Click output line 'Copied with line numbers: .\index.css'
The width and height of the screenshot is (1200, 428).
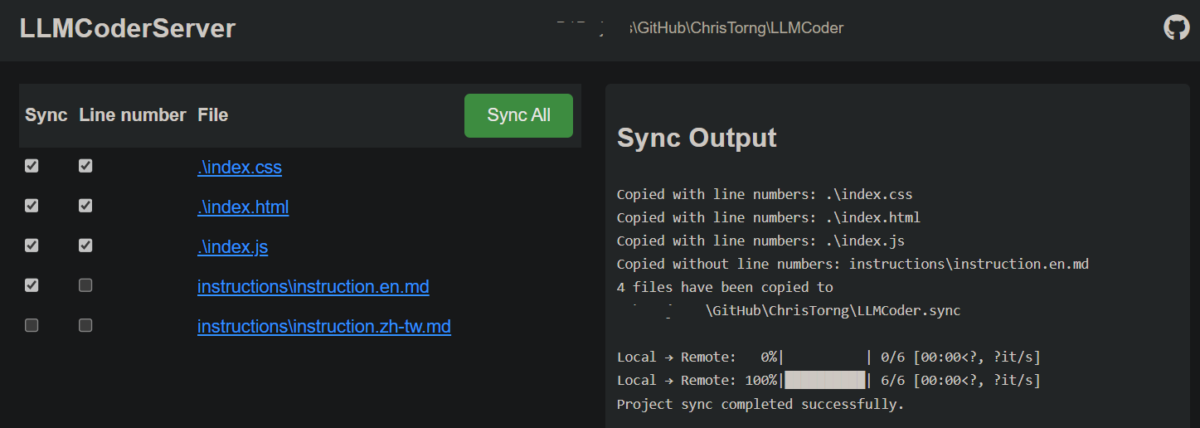[765, 195]
